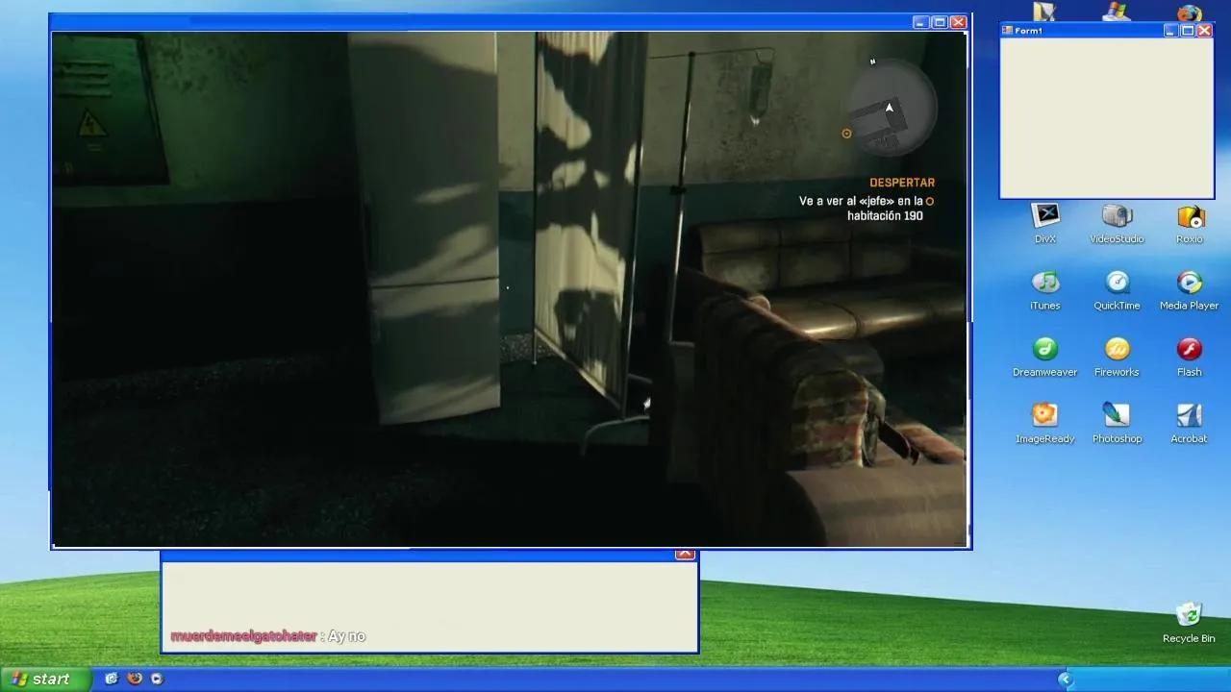Viewport: 1231px width, 692px height.
Task: Close the chat message window
Action: point(685,554)
